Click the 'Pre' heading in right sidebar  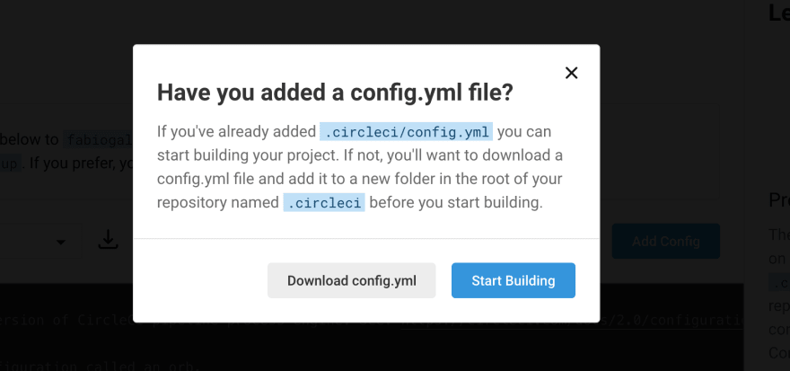tap(779, 200)
